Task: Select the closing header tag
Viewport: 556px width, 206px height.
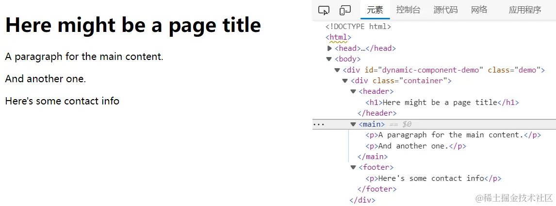Action: 377,114
